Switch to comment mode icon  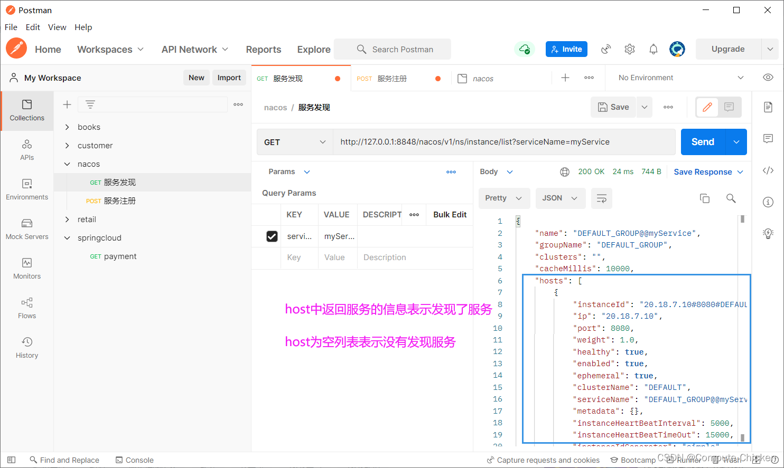tap(729, 107)
